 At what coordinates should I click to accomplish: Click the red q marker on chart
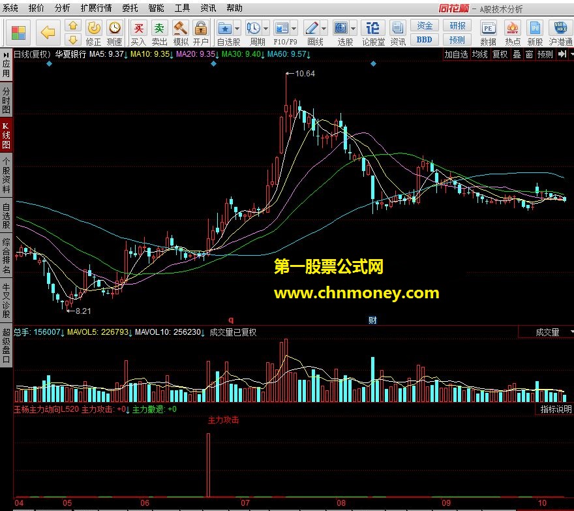pos(231,320)
